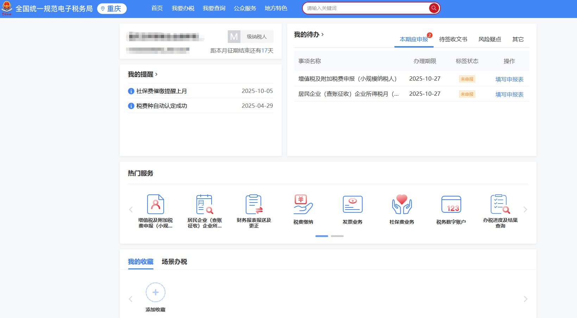The image size is (577, 318).
Task: Switch to the 本期应申报 tab
Action: coord(414,39)
